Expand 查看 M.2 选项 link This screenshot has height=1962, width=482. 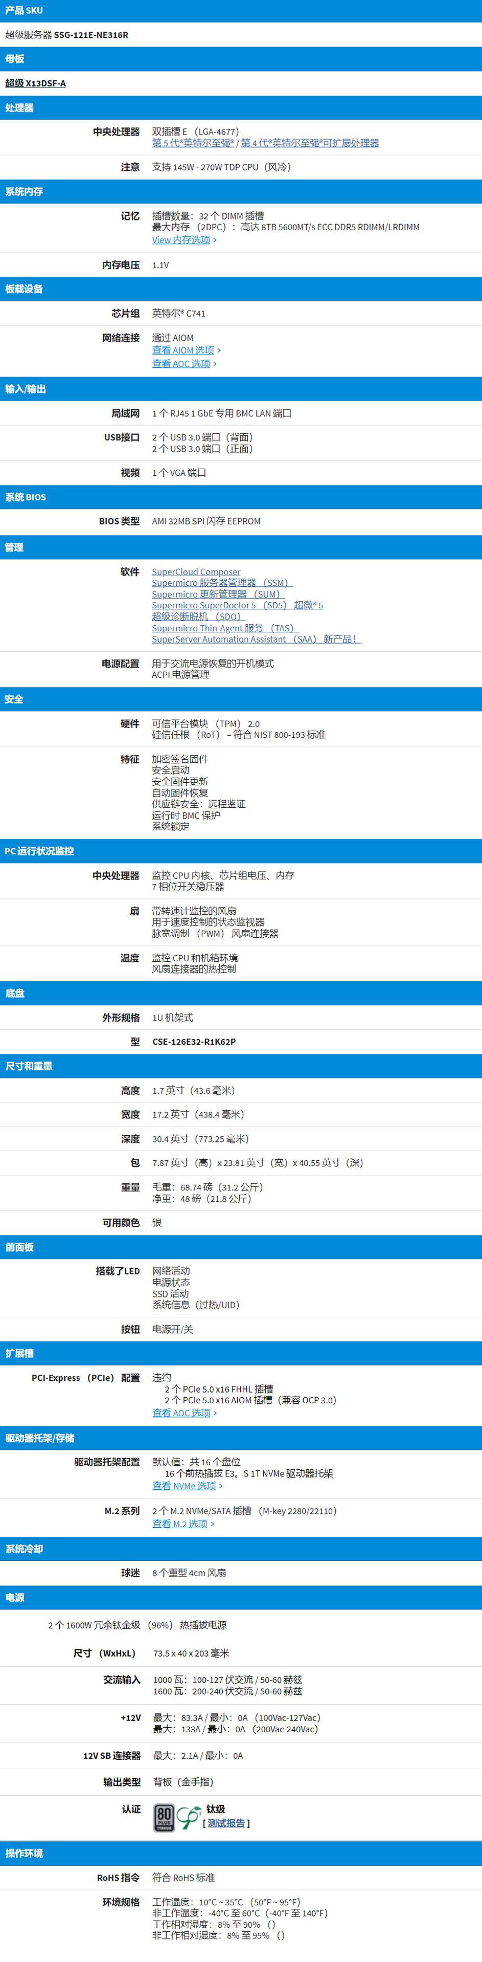click(x=183, y=1523)
